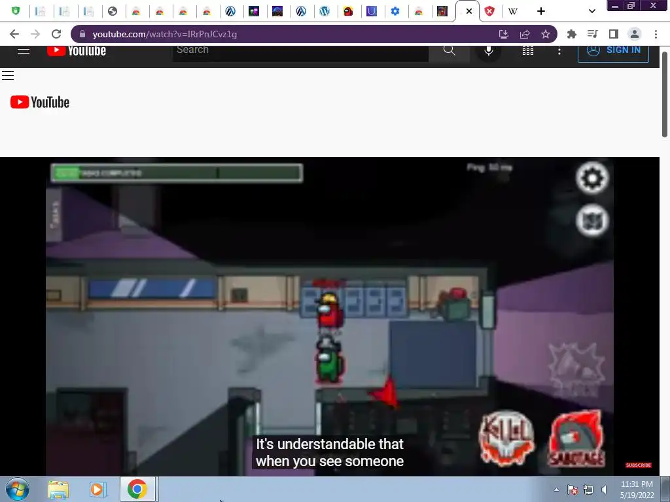
Task: Click the install app icon in address bar
Action: 504,34
